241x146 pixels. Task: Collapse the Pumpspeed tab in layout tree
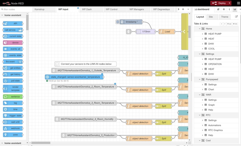pyautogui.click(x=200, y=79)
